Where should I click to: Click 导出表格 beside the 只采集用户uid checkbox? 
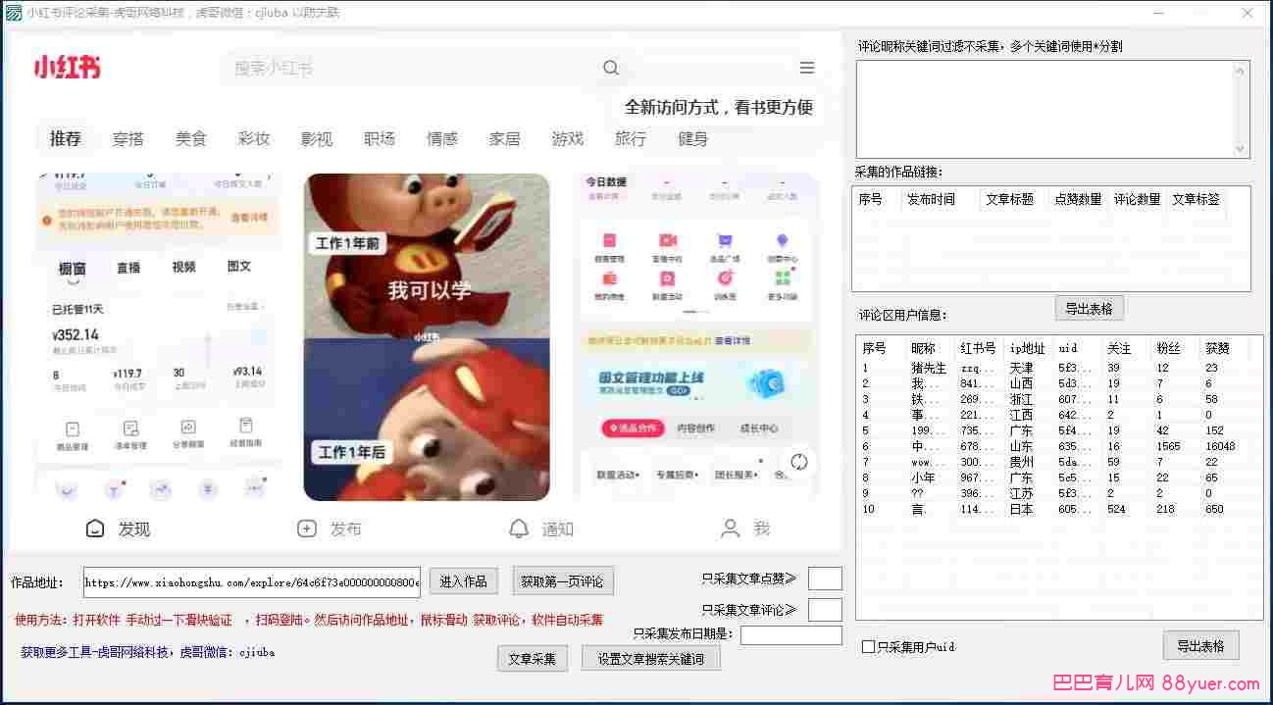[1201, 645]
